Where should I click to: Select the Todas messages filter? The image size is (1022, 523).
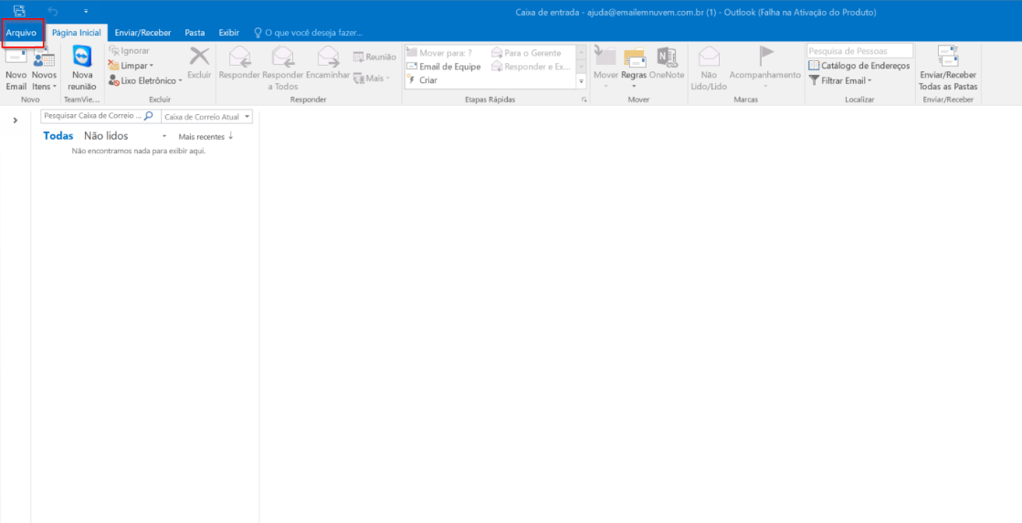click(58, 136)
